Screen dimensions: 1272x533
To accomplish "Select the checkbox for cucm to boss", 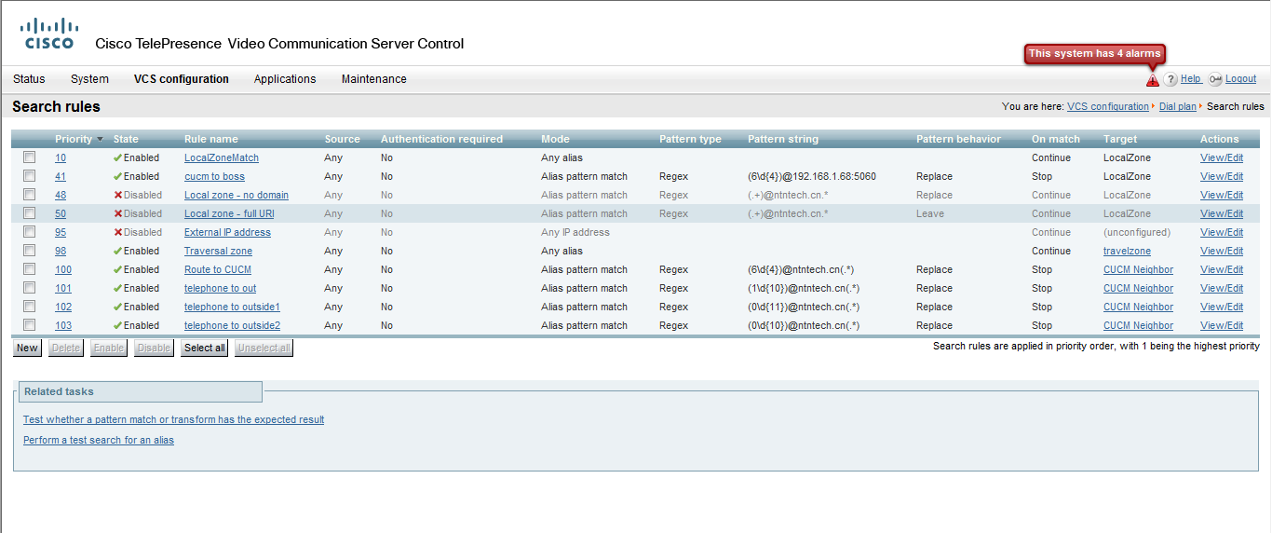I will click(x=30, y=176).
